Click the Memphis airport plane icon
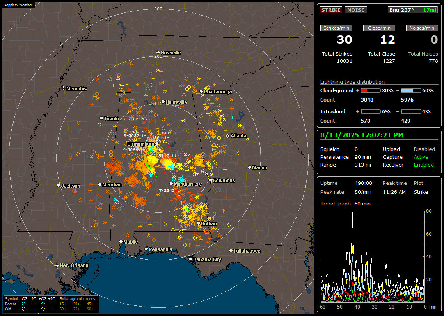This screenshot has width=444, height=316. pyautogui.click(x=64, y=88)
